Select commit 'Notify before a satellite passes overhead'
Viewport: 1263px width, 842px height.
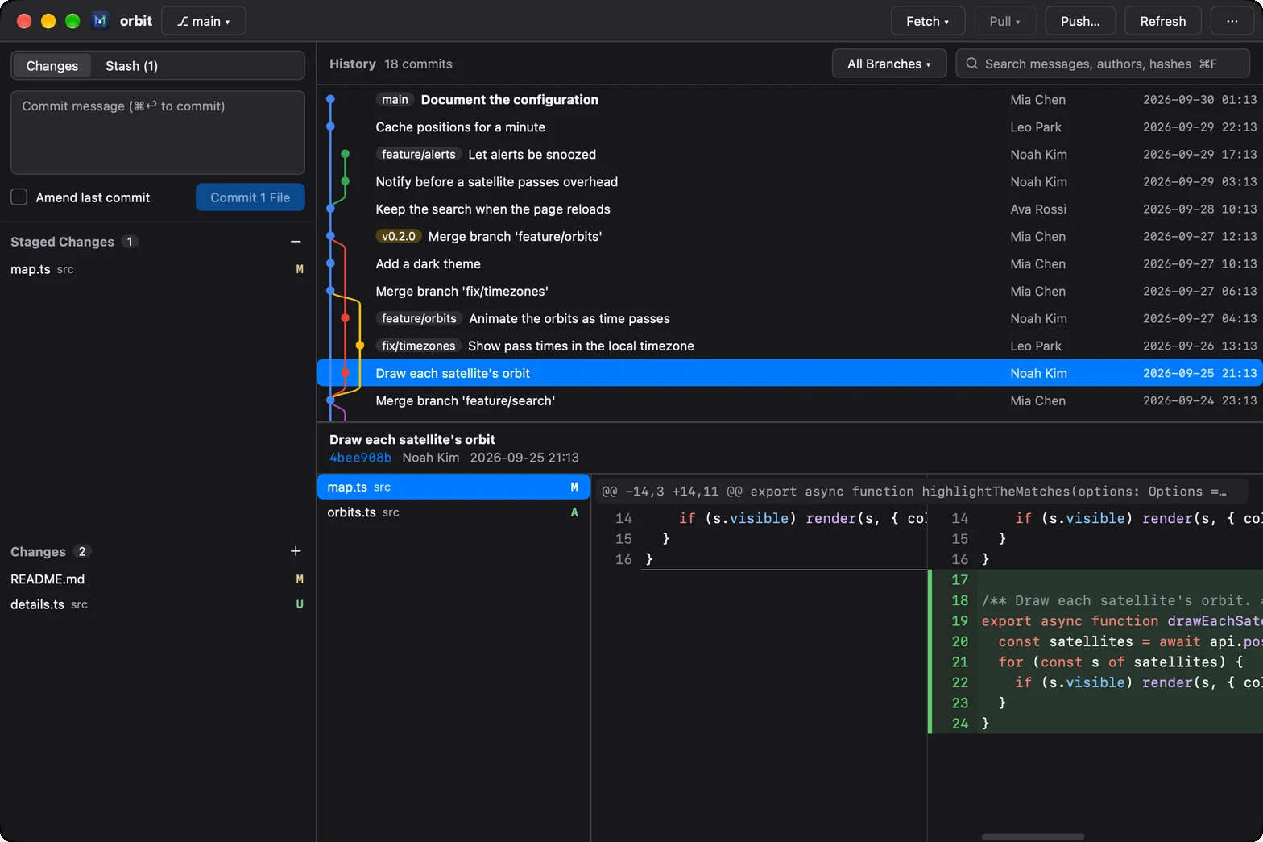pos(789,181)
